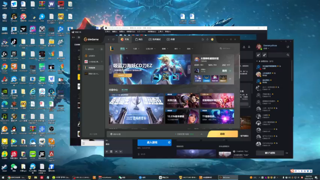Click the trash delete icon in OBS panel
This screenshot has height=180, width=320.
(x=111, y=152)
